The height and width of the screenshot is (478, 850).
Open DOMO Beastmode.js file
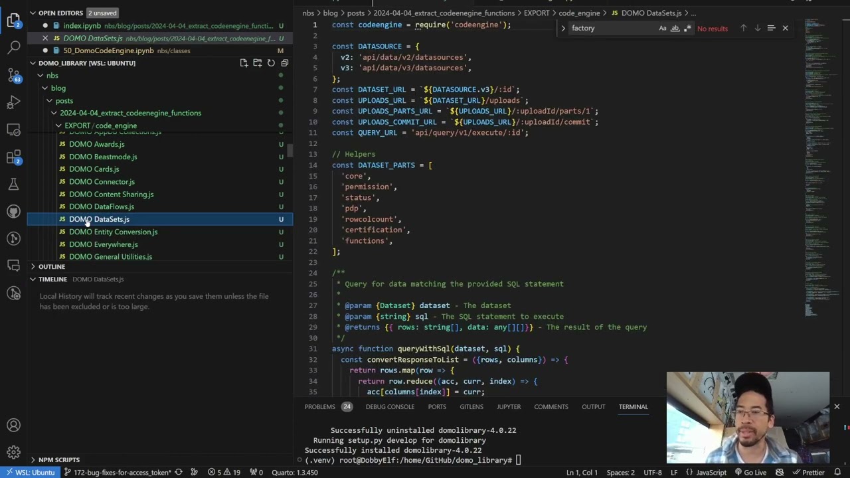pos(159,157)
